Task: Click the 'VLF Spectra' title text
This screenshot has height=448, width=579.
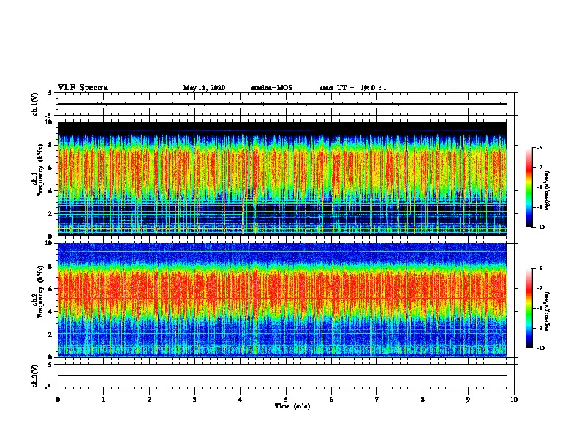Action: 83,88
